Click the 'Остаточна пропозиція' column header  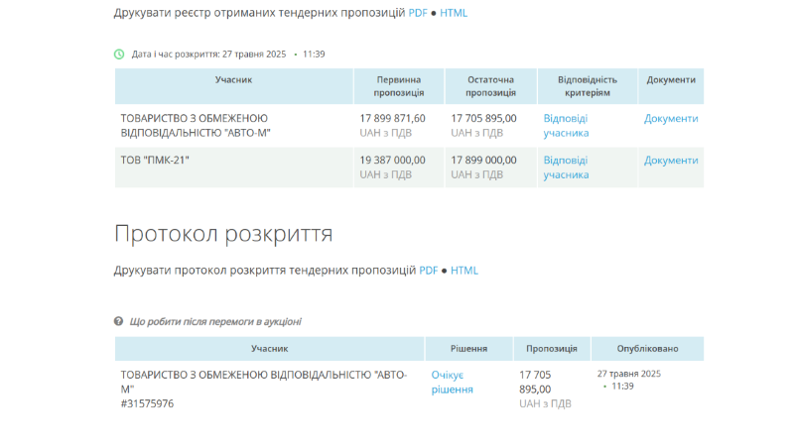pos(490,85)
